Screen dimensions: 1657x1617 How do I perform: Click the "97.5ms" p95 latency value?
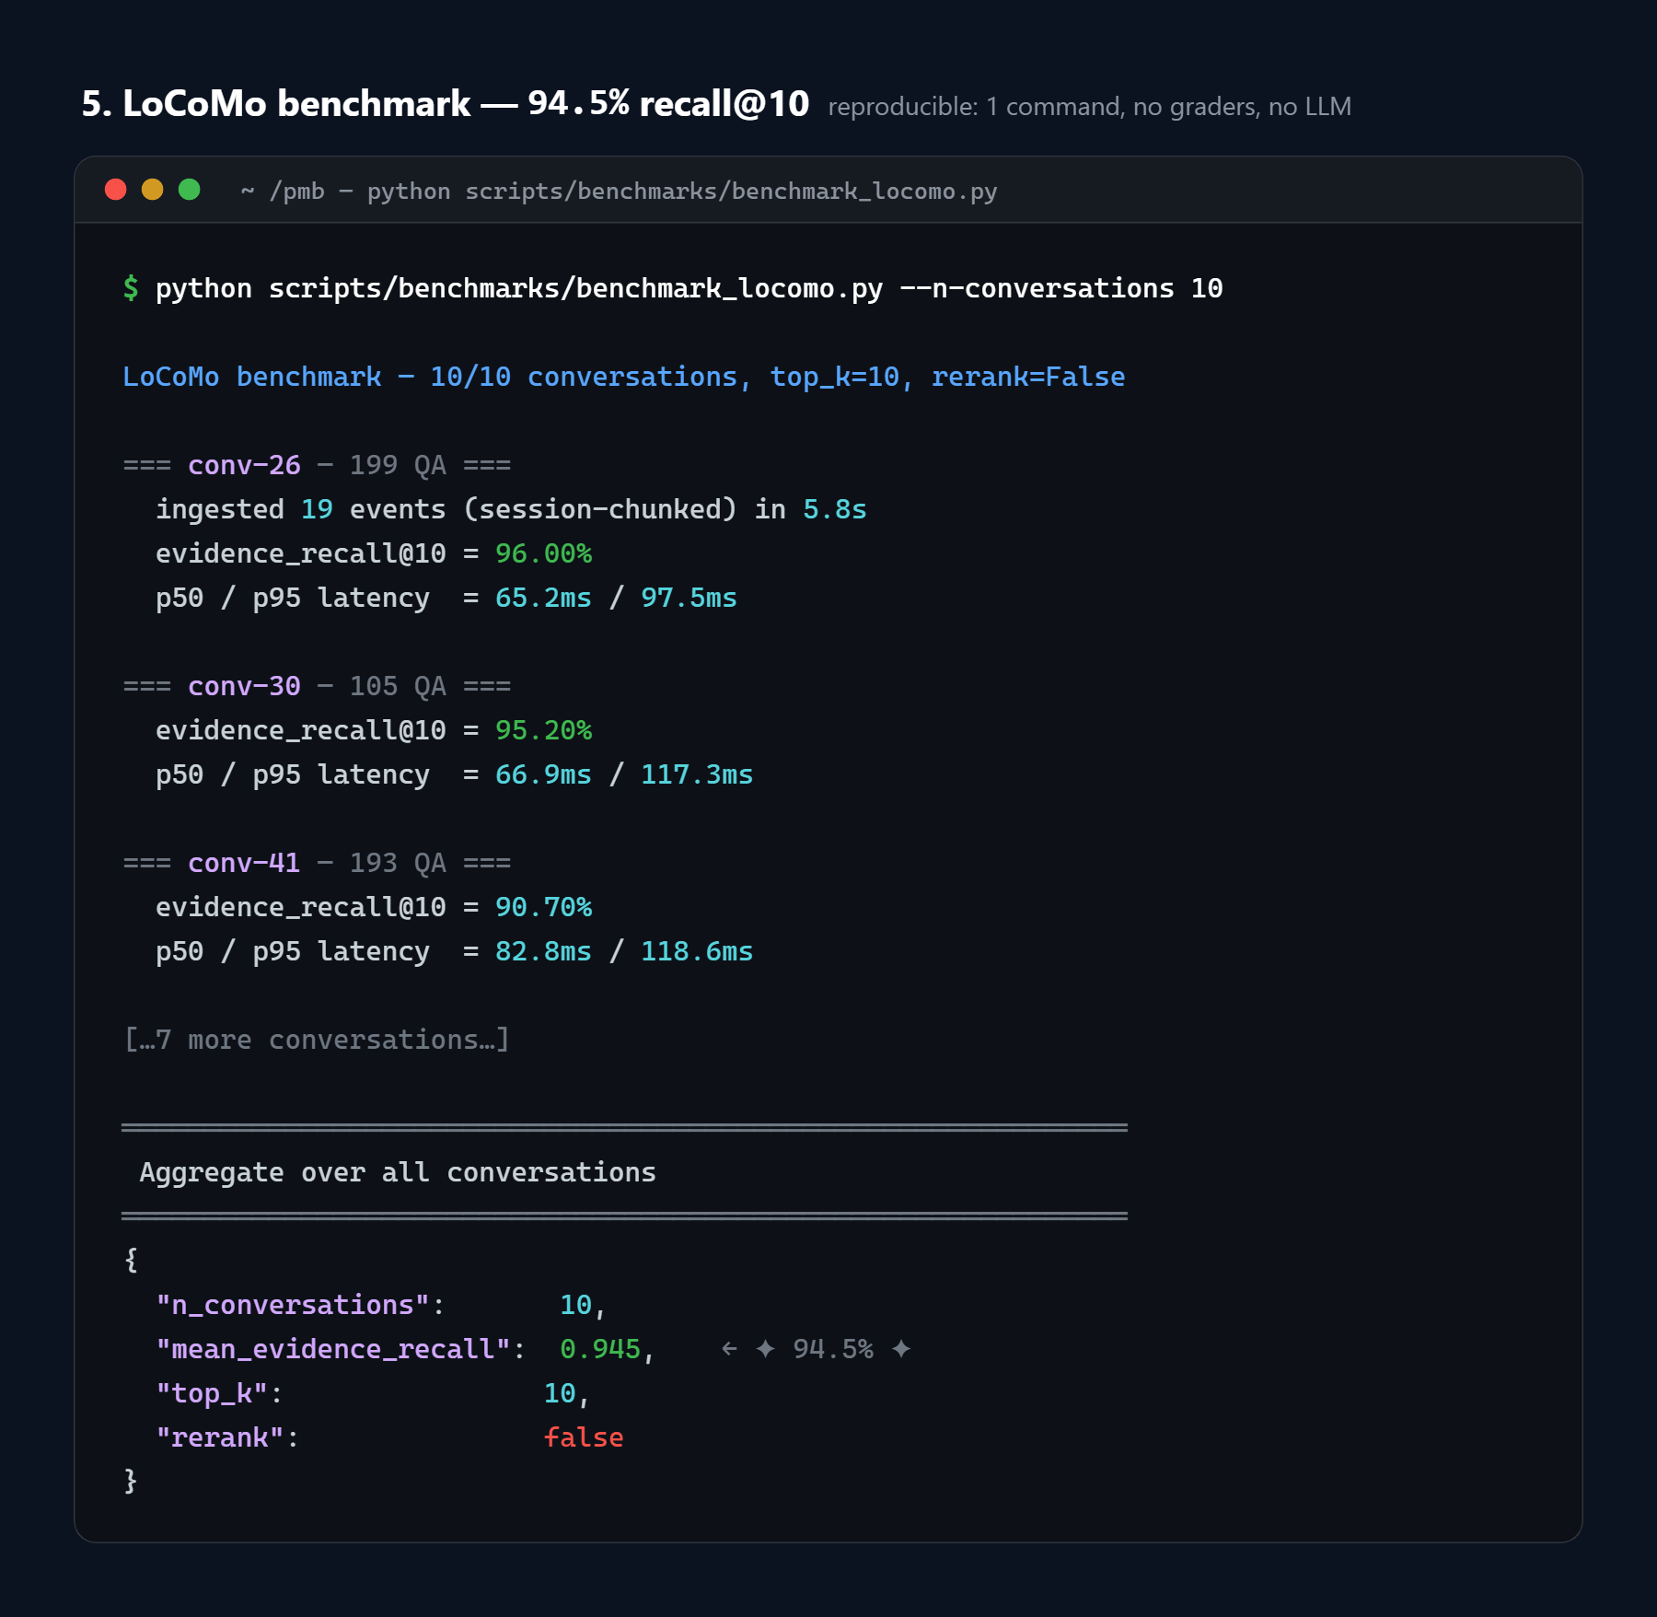coord(689,598)
